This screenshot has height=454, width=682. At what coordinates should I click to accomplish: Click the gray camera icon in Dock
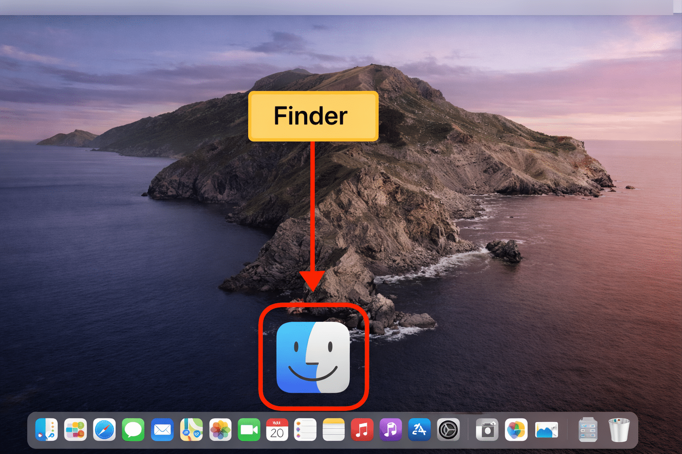(x=487, y=430)
